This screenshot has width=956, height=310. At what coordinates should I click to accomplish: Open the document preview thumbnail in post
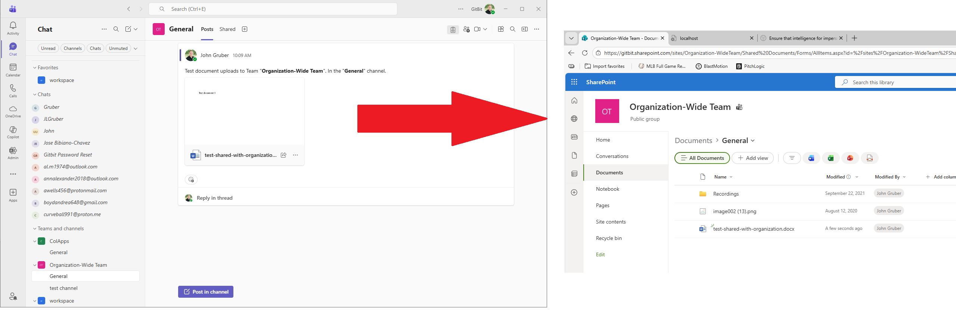point(245,111)
